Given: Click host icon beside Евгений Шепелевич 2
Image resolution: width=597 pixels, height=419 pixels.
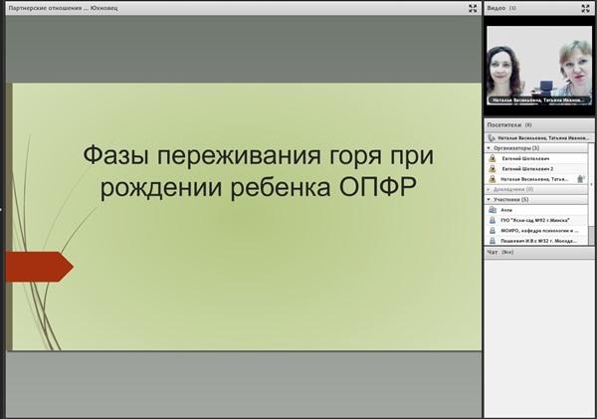Looking at the screenshot, I should click(493, 169).
